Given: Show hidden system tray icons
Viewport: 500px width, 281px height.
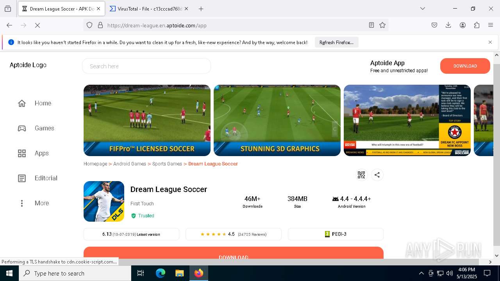Looking at the screenshot, I should (421, 273).
